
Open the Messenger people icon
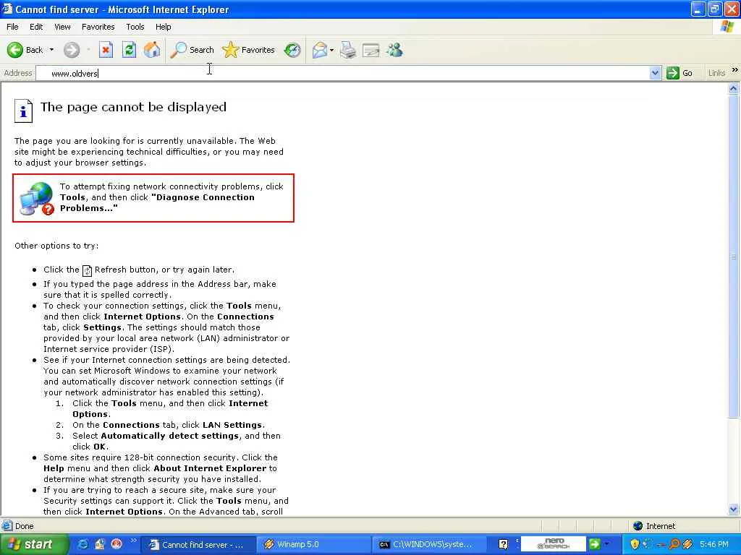[394, 50]
